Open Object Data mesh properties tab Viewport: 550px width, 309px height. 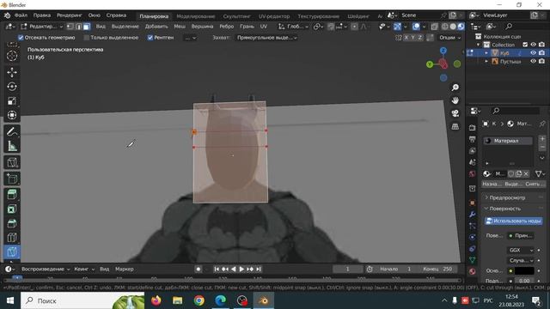pyautogui.click(x=472, y=260)
